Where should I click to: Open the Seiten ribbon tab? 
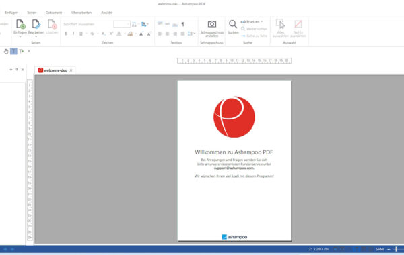(32, 13)
